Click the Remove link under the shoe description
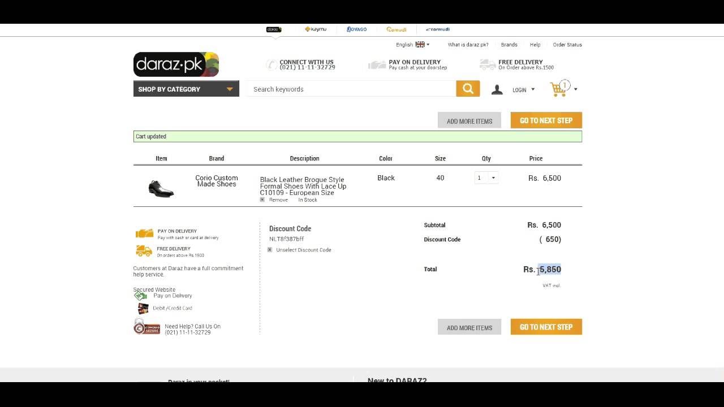 278,200
